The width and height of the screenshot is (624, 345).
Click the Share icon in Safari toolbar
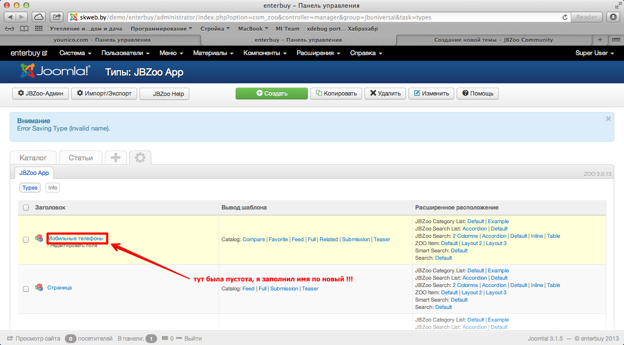57,17
